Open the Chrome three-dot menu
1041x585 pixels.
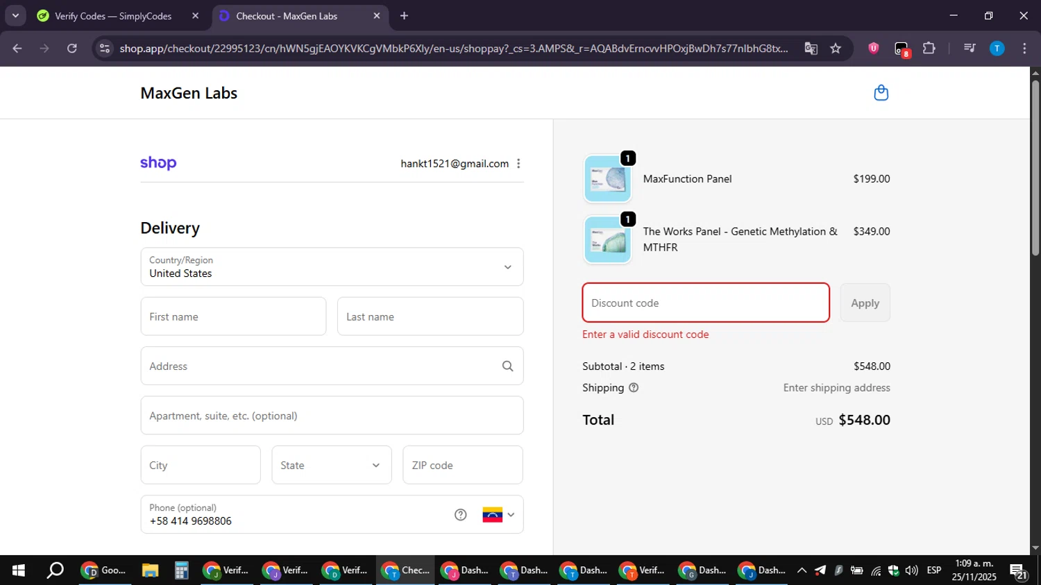[1024, 49]
